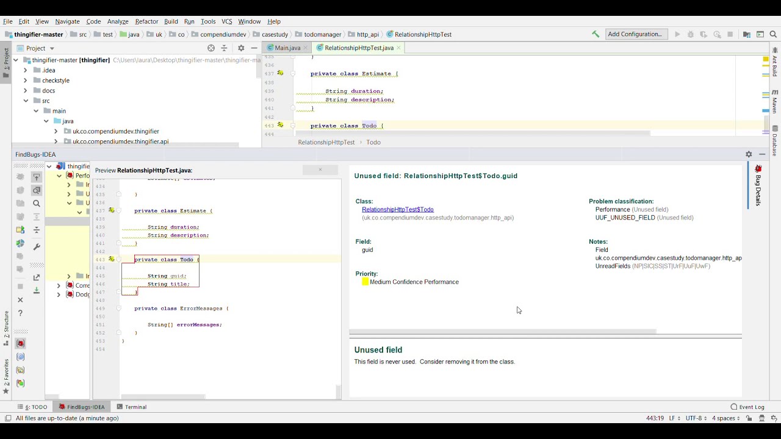Click the Locate current file icon in Project panel

211,48
